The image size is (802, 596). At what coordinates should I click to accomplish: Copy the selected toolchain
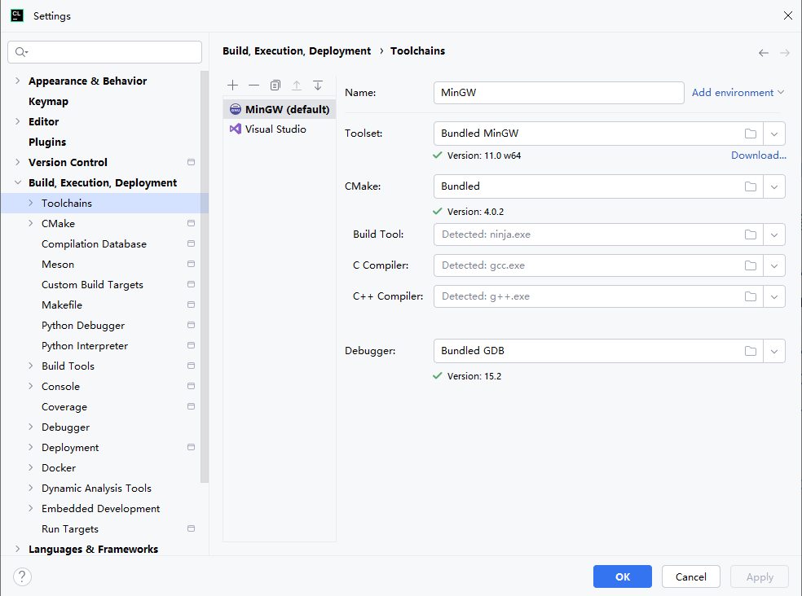pos(275,85)
